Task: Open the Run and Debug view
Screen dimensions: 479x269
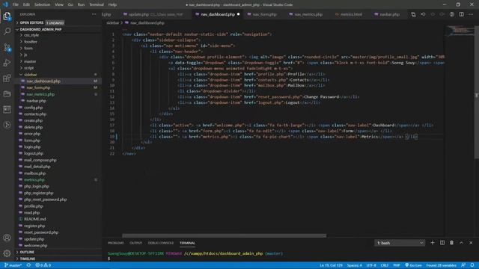Action: pyautogui.click(x=7, y=63)
